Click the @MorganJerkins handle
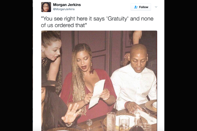The image size is (197, 131). point(64,9)
